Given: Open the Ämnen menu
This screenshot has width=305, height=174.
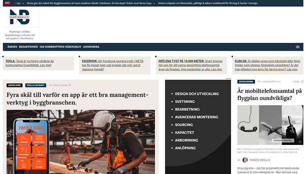Looking at the screenshot, I should click(12, 47).
